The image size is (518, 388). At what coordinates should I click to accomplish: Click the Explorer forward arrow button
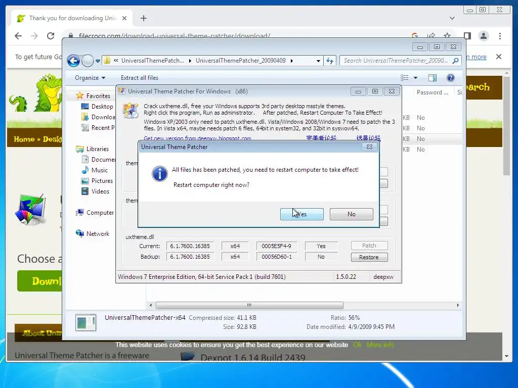coord(88,61)
